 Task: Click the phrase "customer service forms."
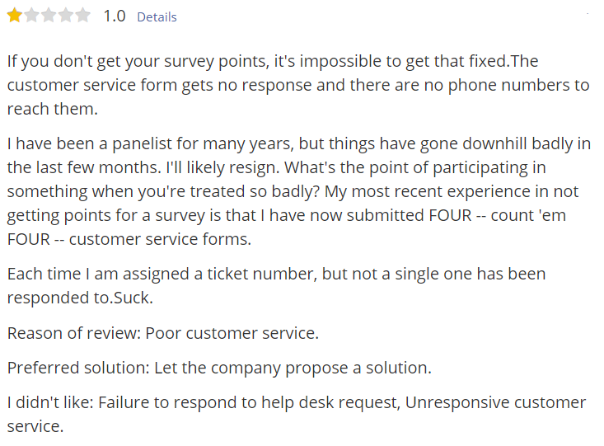(160, 239)
